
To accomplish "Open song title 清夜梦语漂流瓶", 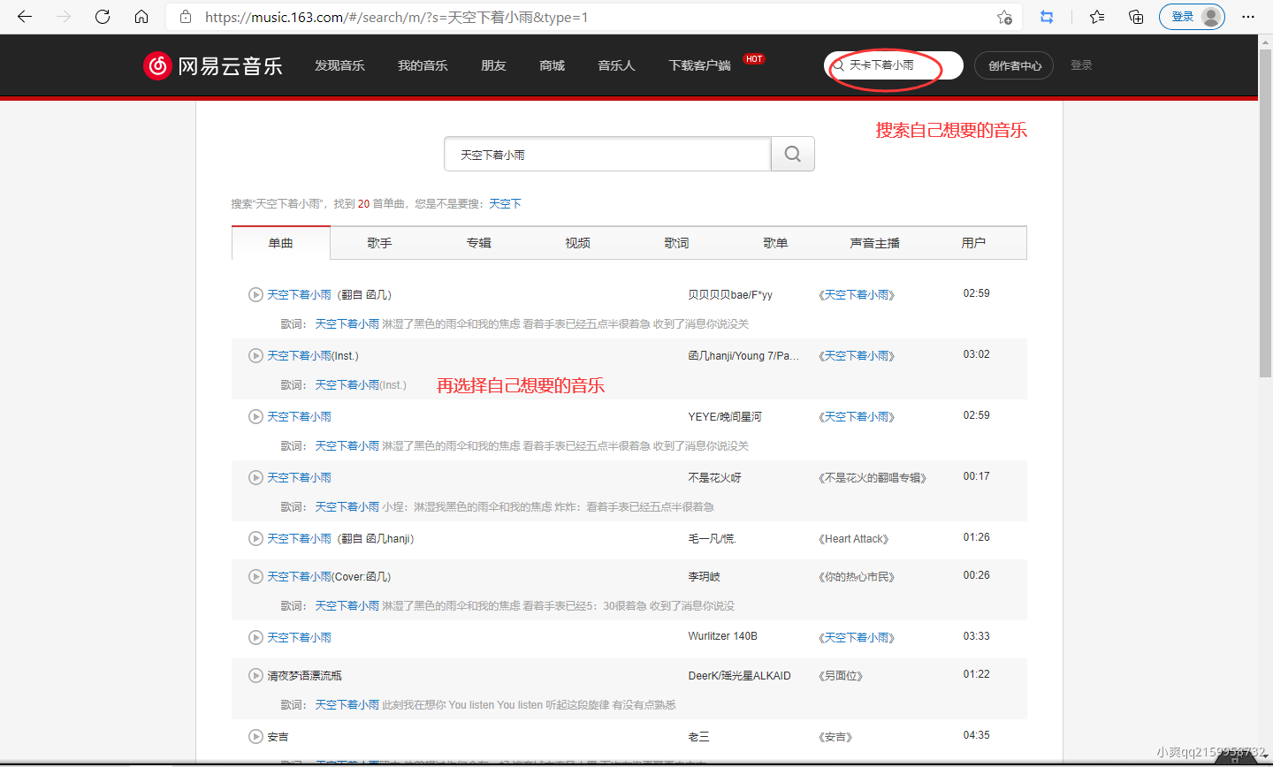I will [x=304, y=675].
